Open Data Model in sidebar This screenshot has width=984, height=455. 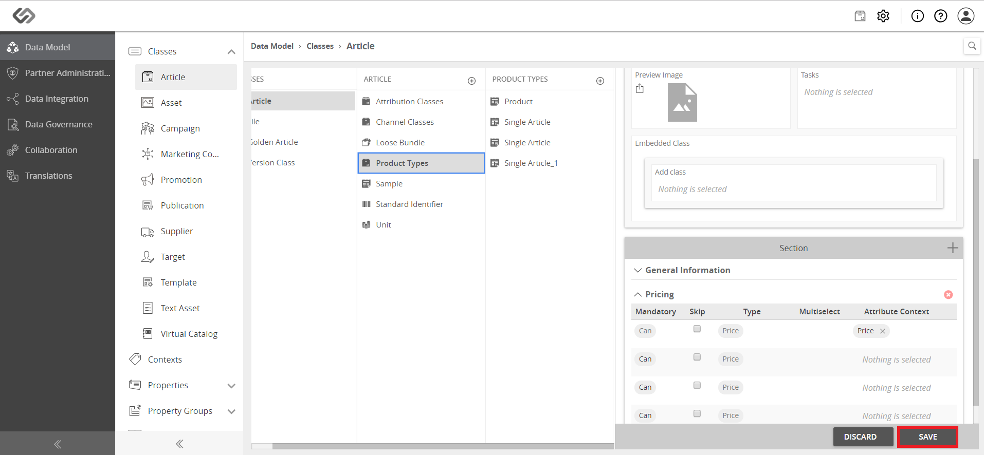coord(58,47)
